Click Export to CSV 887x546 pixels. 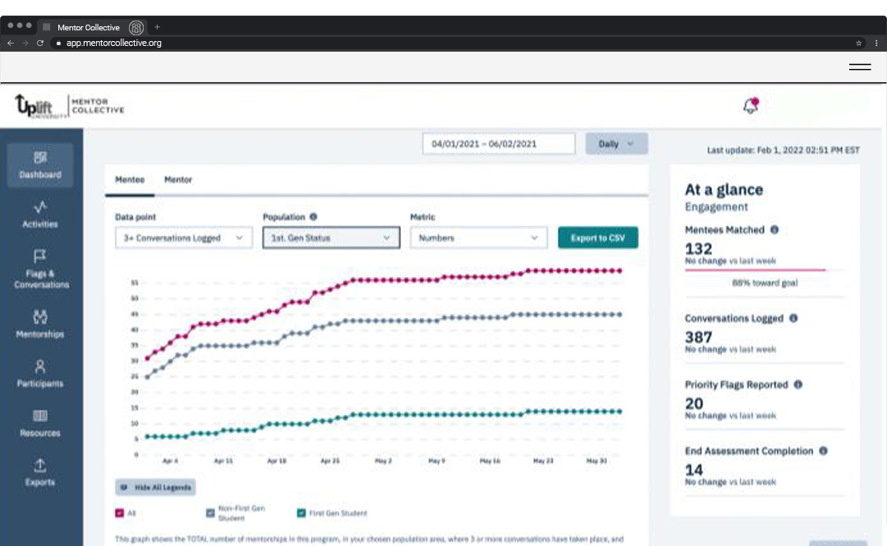[x=598, y=237]
